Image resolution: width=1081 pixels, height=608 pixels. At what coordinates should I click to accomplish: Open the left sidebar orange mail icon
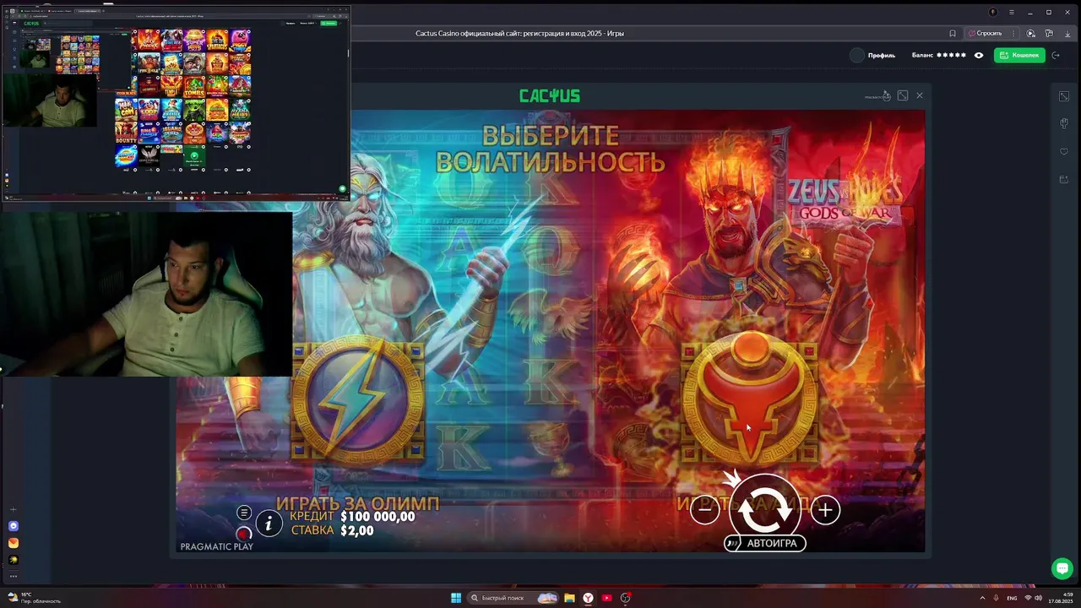13,543
